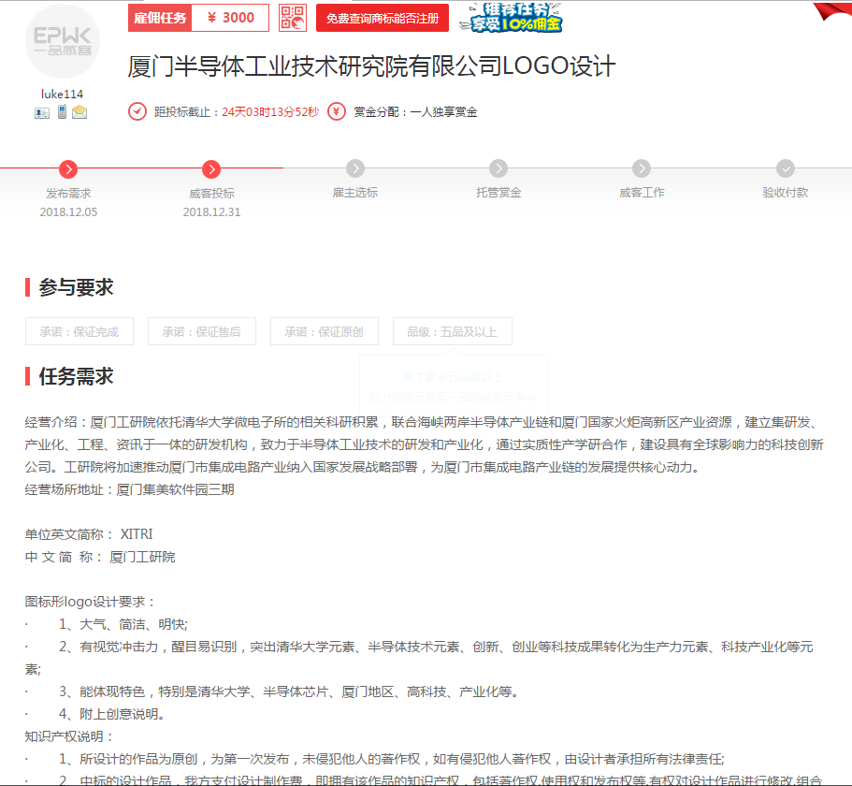The image size is (852, 786).
Task: Click the 2018.12.31 date
Action: click(x=211, y=212)
